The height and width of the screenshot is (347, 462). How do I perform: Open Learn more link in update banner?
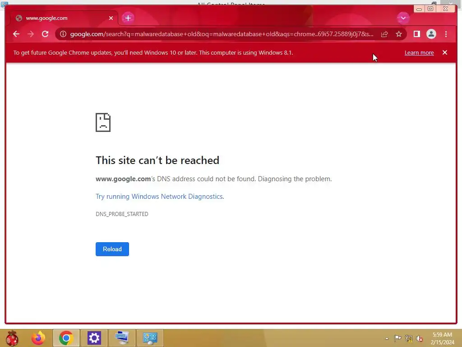tap(419, 52)
